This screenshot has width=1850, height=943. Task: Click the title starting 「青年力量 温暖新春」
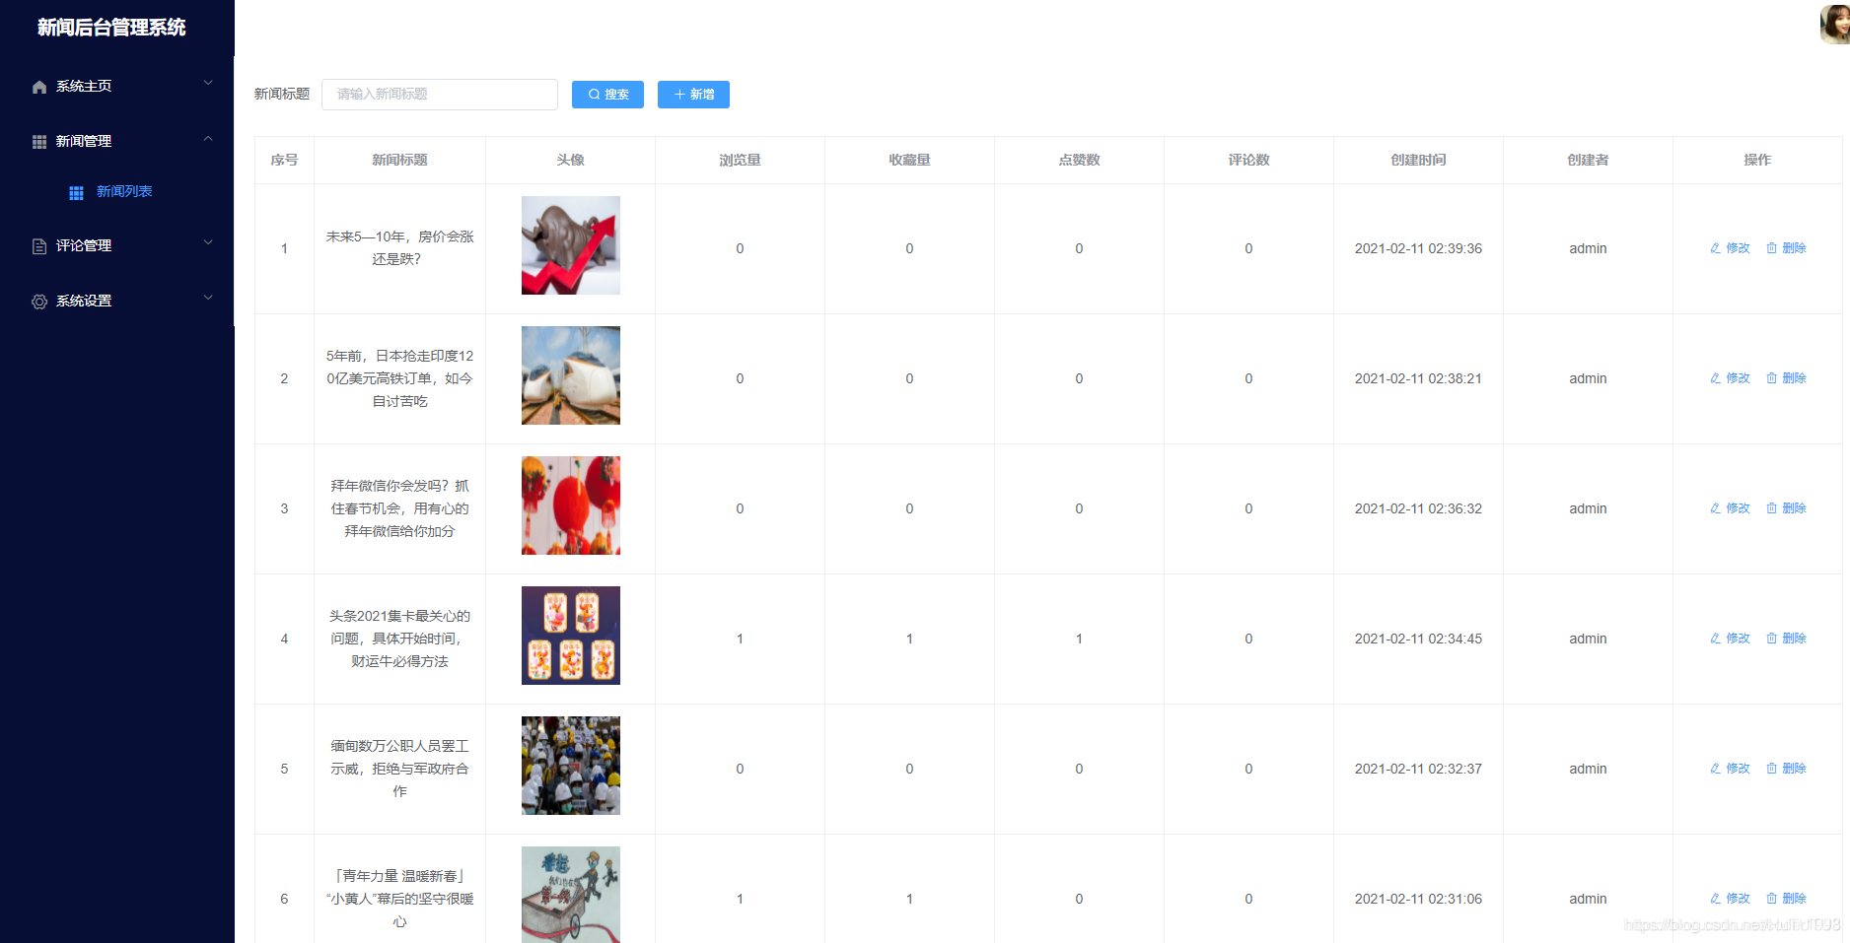tap(399, 899)
